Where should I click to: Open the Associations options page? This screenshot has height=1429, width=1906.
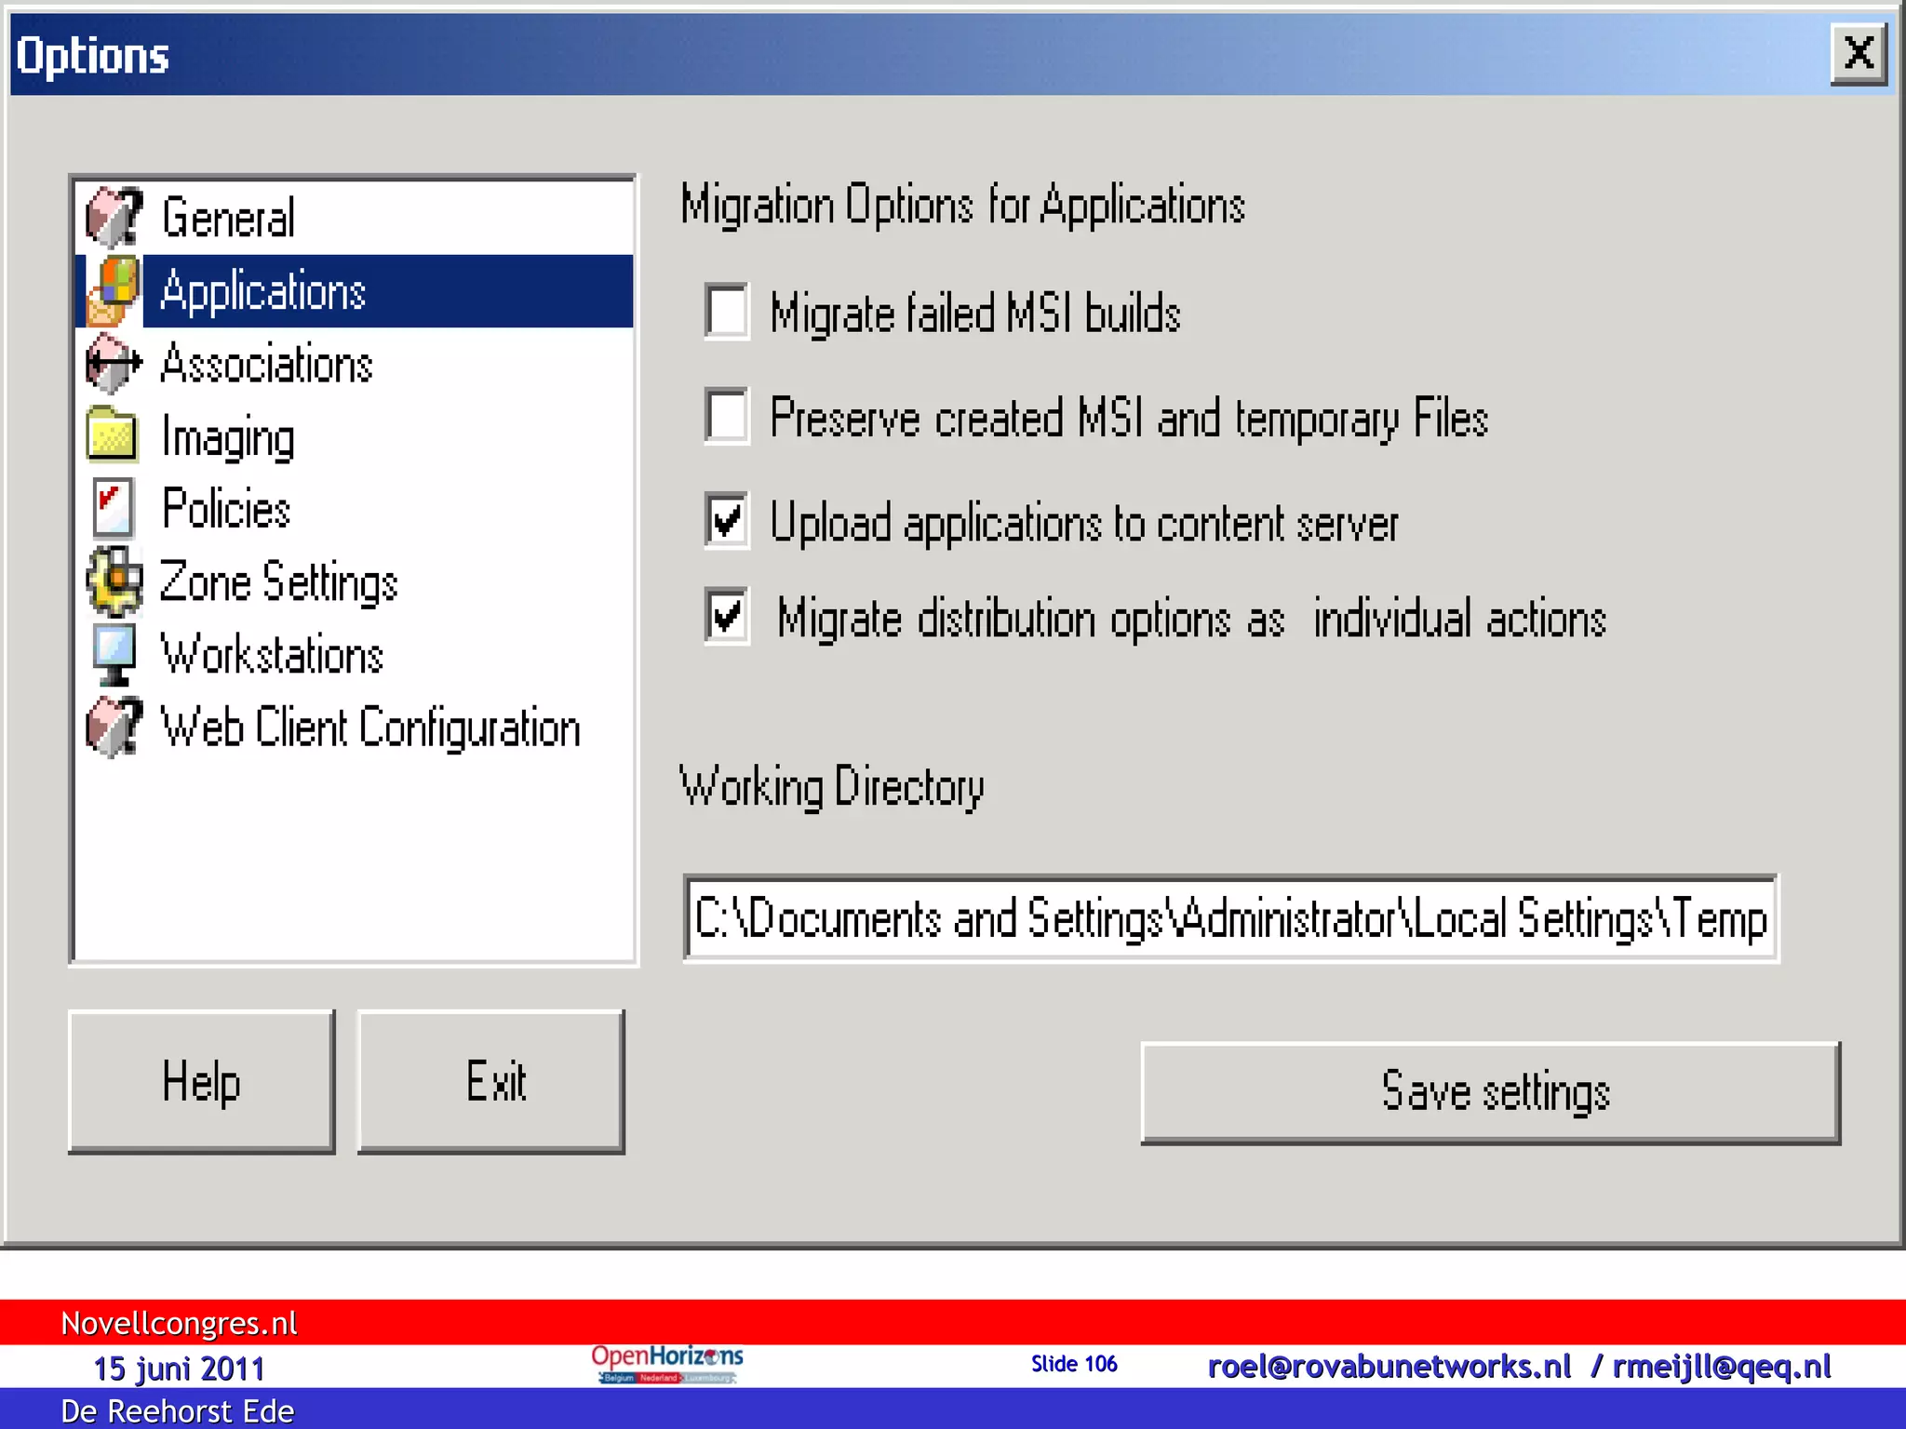point(354,364)
